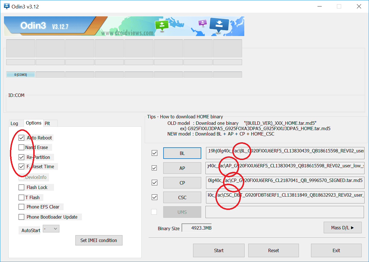
Task: Open the Mass D/L menu button
Action: pos(343,228)
